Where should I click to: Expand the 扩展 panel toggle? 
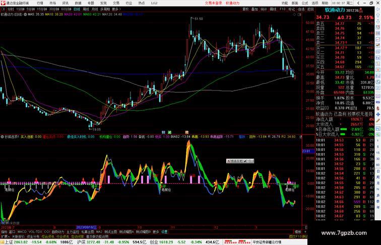pos(5,236)
